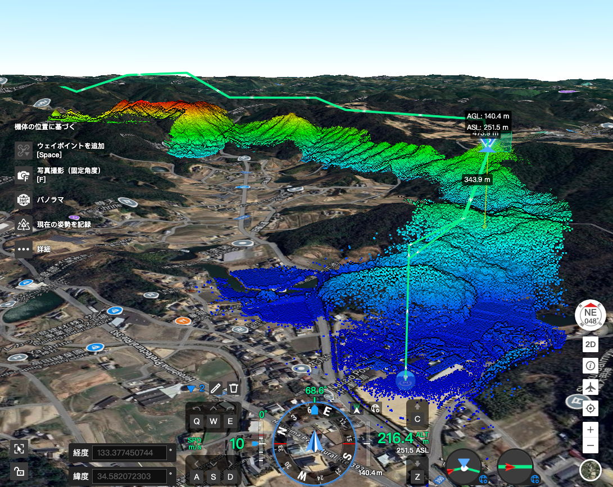Click the 216.4 ALT m readout

point(403,438)
